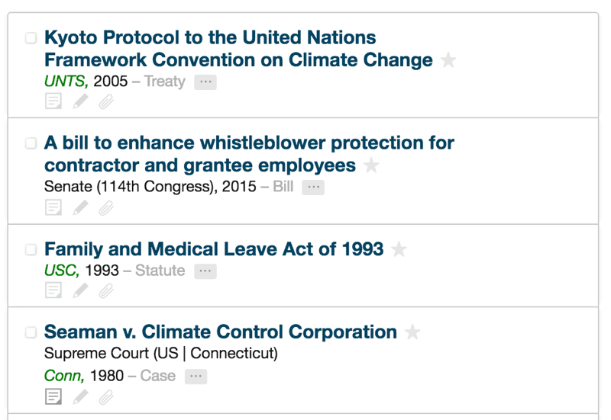Edit the whistleblower bill entry with pencil icon

(x=81, y=207)
